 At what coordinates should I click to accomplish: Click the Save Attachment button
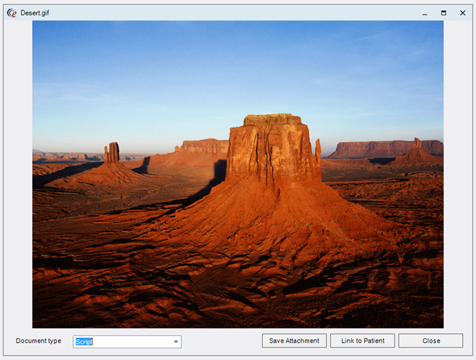pos(294,341)
